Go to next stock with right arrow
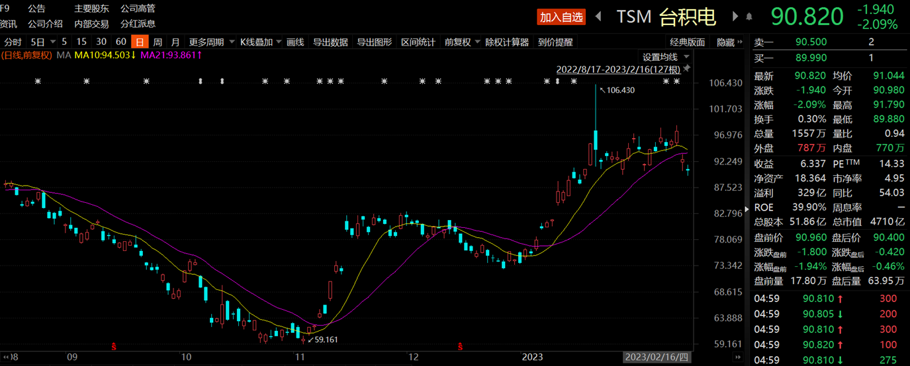This screenshot has height=366, width=910. coord(735,17)
